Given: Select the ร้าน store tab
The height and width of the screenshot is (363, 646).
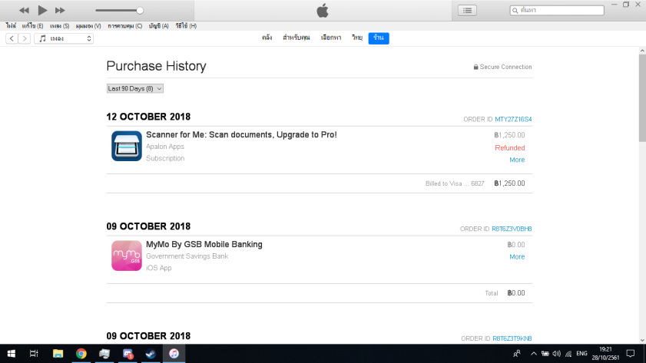Looking at the screenshot, I should click(379, 38).
